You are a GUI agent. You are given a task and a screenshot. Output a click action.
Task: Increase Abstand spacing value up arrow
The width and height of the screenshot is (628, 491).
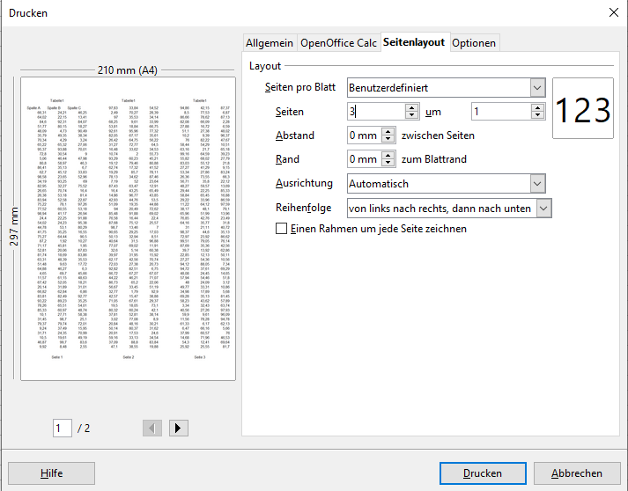[x=385, y=131]
